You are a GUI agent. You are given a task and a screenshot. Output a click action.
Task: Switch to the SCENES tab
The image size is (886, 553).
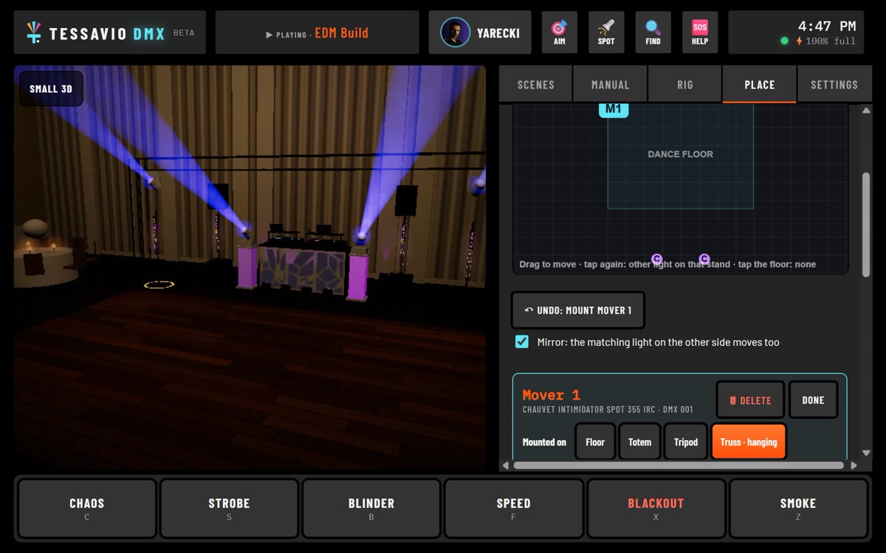click(536, 84)
